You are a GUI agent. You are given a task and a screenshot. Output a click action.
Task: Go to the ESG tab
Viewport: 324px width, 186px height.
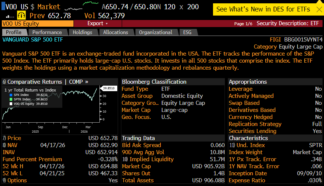click(187, 32)
